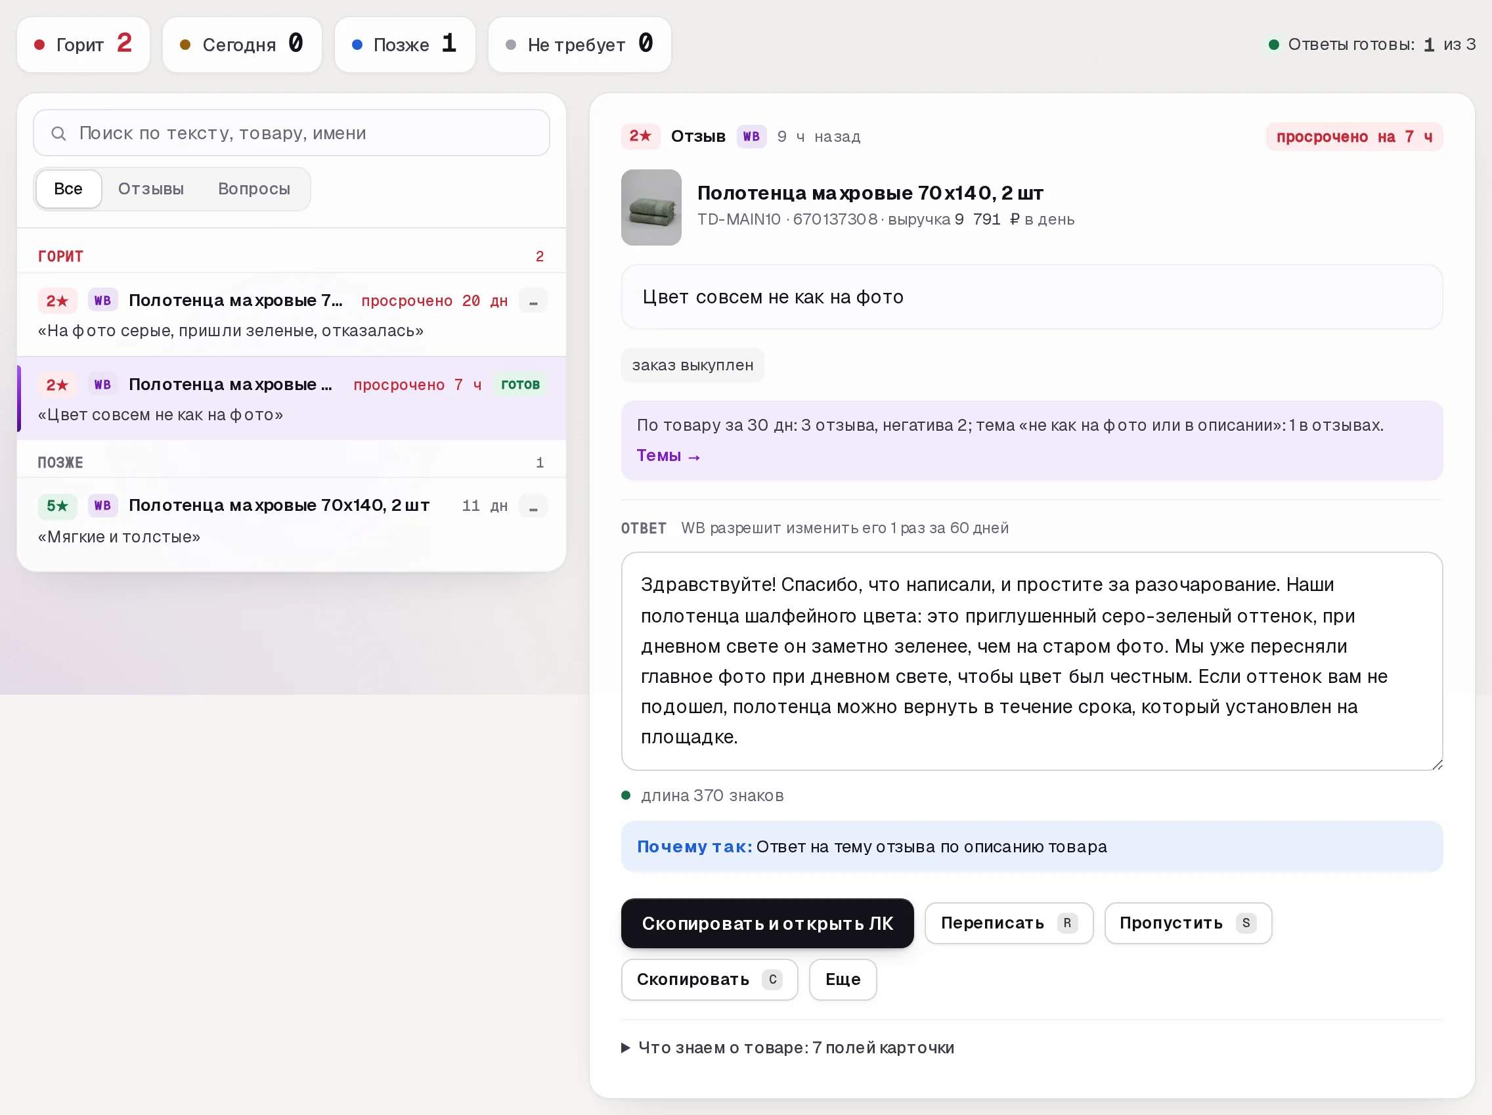Click the green ГОТОВ badge
Viewport: 1492px width, 1115px height.
[520, 385]
